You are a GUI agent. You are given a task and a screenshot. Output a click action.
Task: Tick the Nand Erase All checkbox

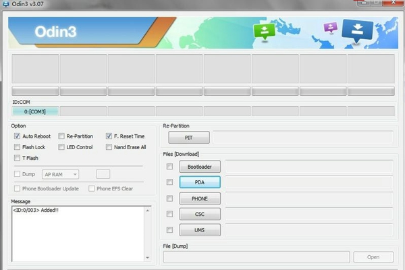109,147
